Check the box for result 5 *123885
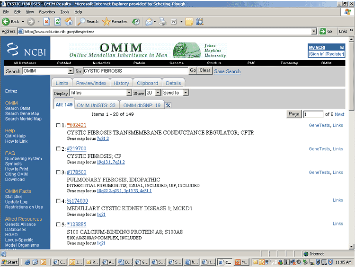Screen dimensions: 355x267 pos(58,224)
